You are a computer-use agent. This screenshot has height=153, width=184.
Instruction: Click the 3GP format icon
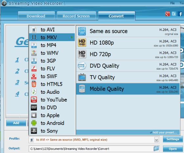(34, 61)
